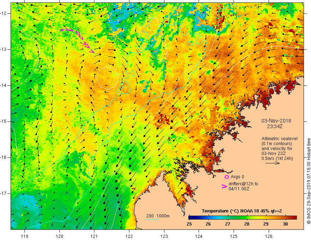This screenshot has height=240, width=311.
Task: Click the 122 longitude axis label
Action: tap(129, 236)
